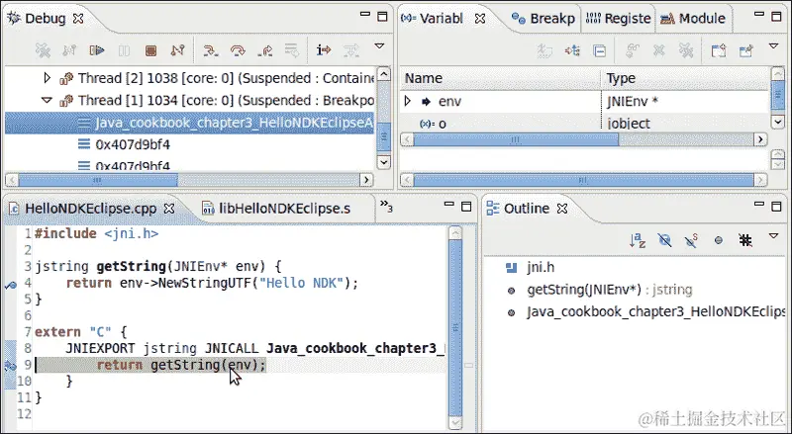Expand the env variable row
This screenshot has width=792, height=434.
pos(408,102)
